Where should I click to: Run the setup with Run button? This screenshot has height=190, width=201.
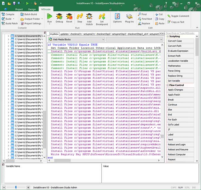coord(49,19)
